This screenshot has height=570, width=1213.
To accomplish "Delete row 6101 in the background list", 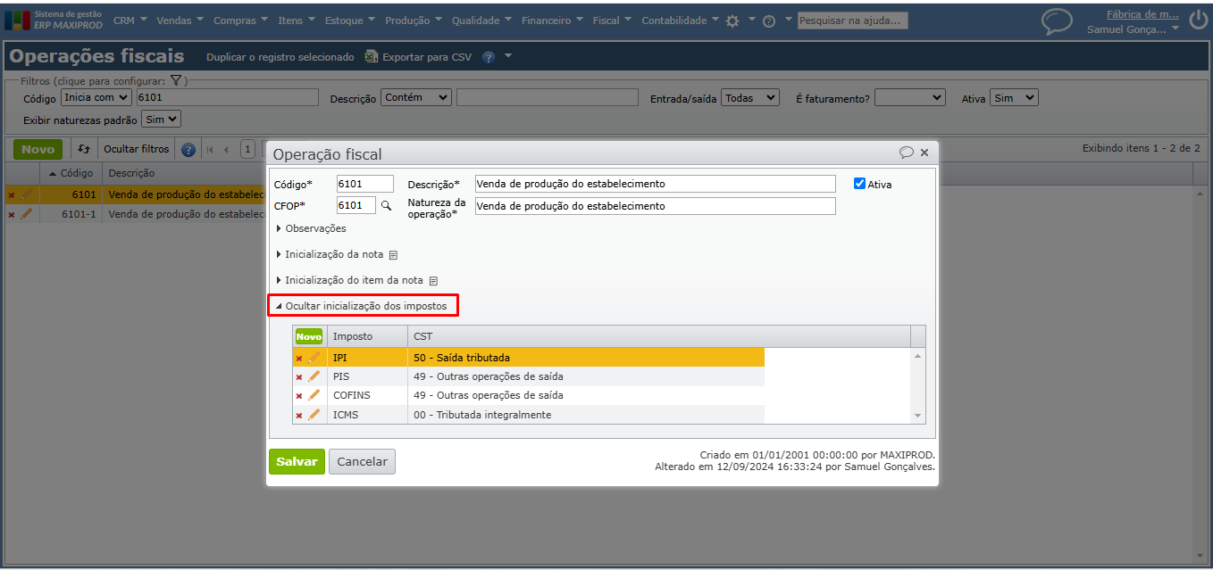I will [x=12, y=194].
